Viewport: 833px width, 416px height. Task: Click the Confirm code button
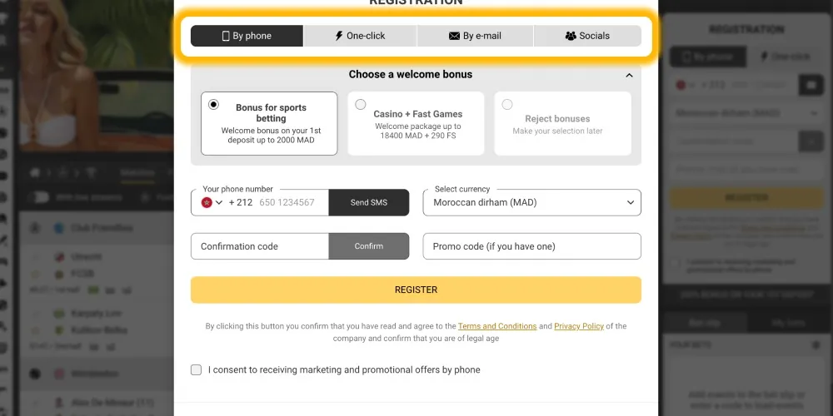[x=368, y=246]
